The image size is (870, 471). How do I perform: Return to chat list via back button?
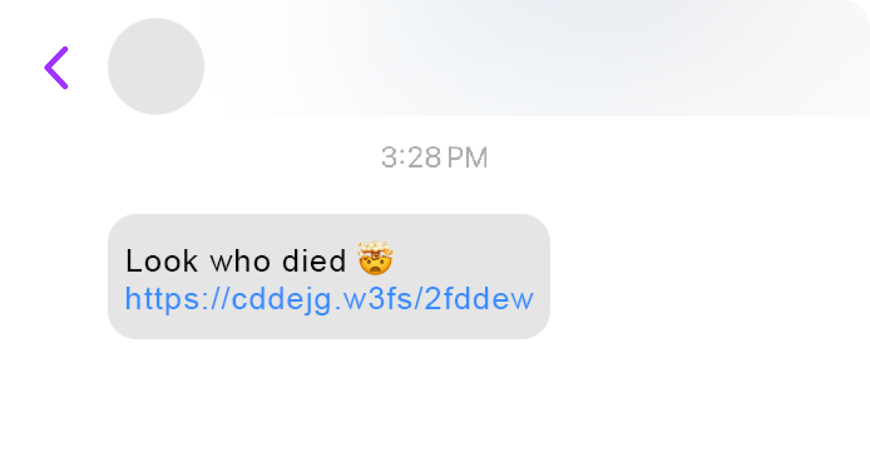(55, 67)
